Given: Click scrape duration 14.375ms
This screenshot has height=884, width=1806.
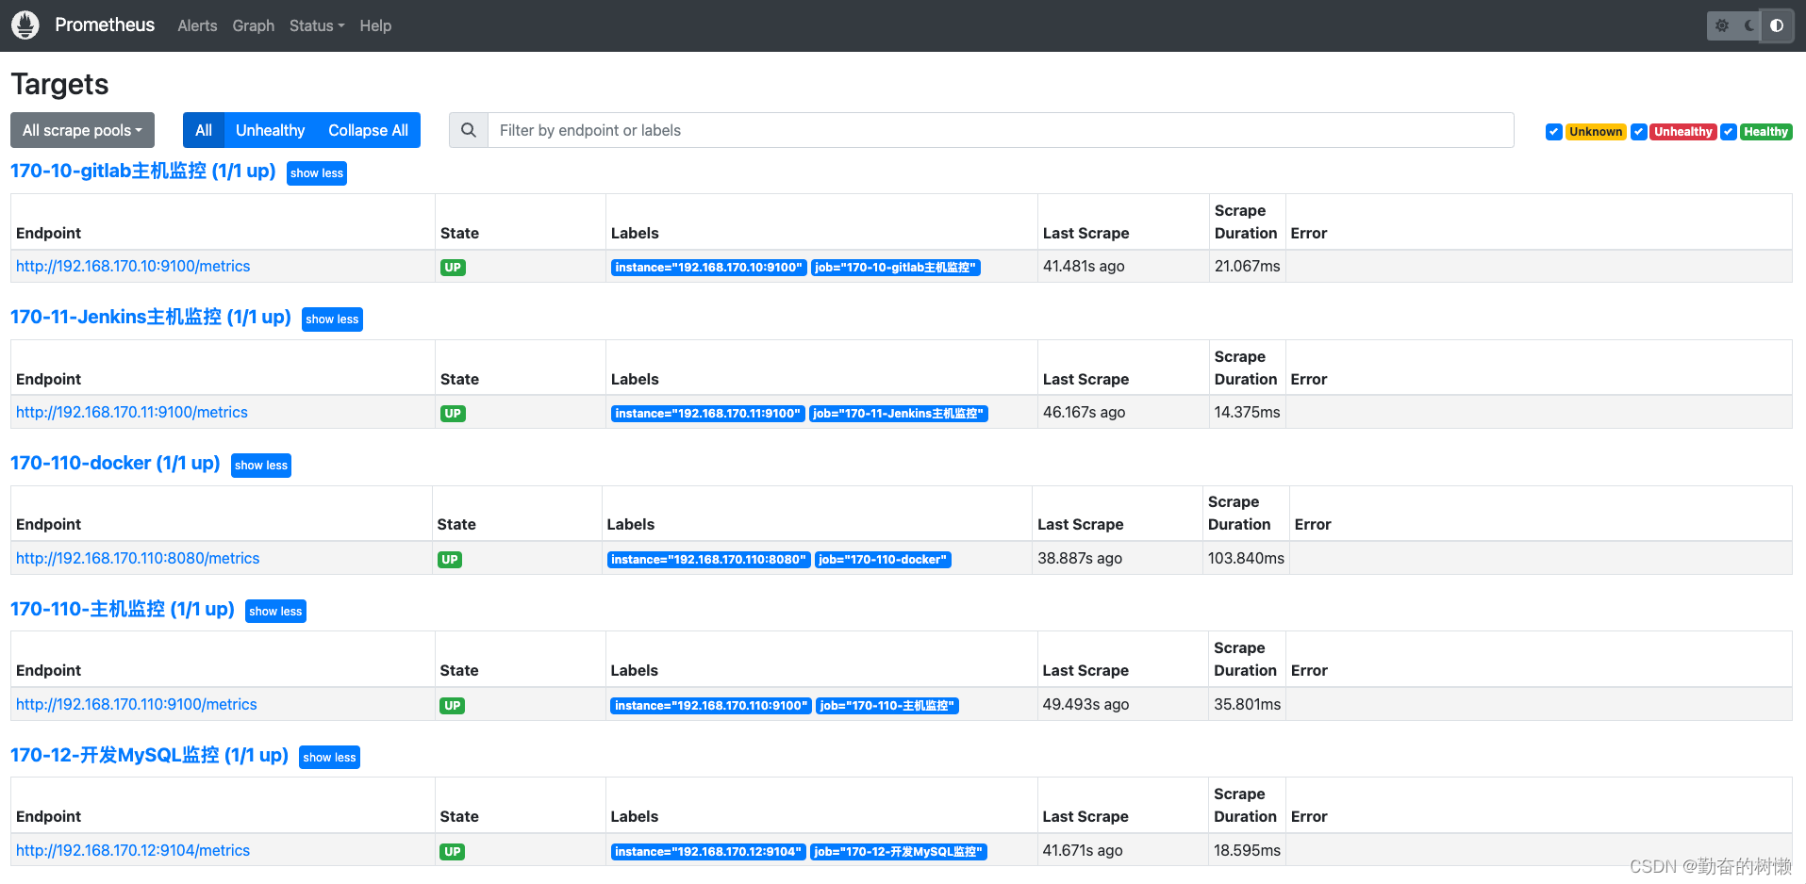Looking at the screenshot, I should [x=1248, y=412].
